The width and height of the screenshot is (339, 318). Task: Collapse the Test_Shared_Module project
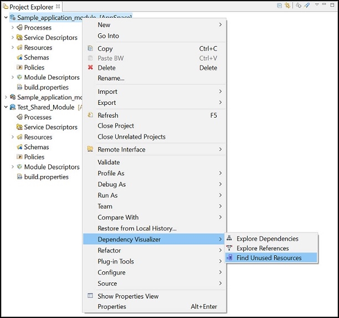[6, 107]
